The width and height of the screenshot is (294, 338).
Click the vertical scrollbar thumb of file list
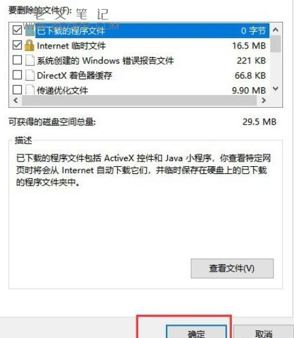[x=275, y=44]
